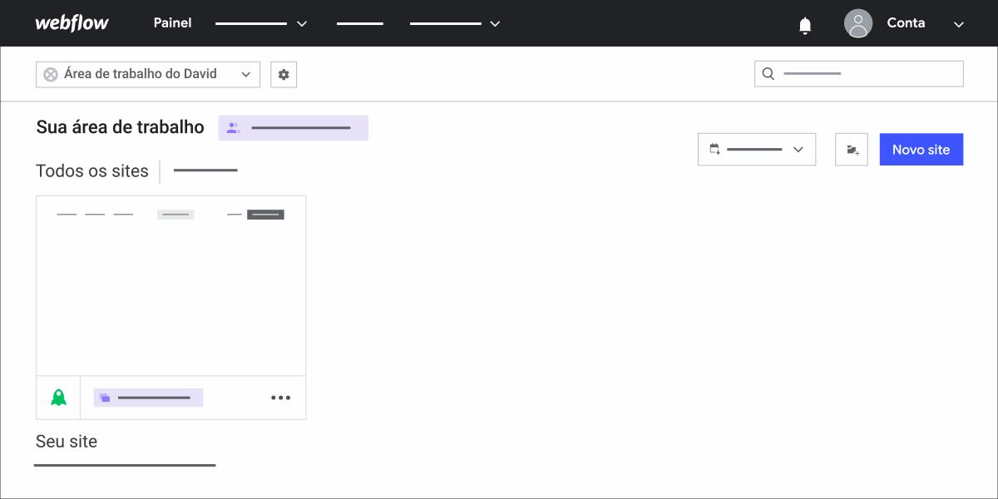
Task: Click the search magnifier icon
Action: click(x=767, y=73)
